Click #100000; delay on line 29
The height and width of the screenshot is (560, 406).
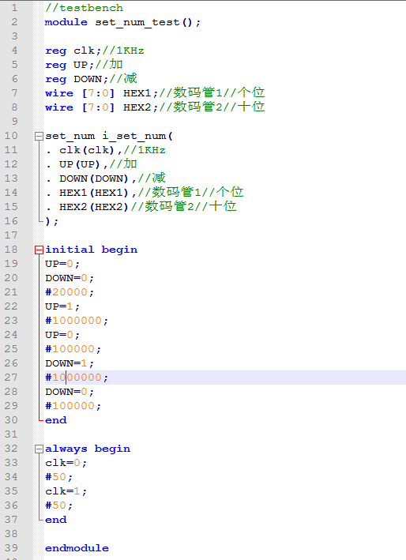(73, 406)
